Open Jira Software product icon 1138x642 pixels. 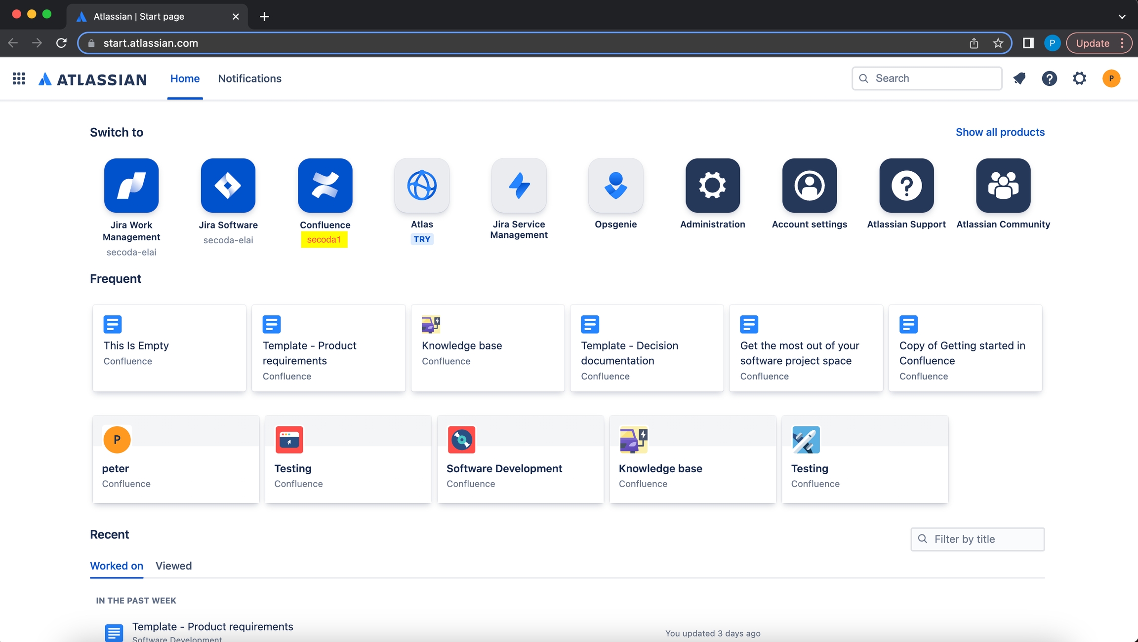click(228, 186)
